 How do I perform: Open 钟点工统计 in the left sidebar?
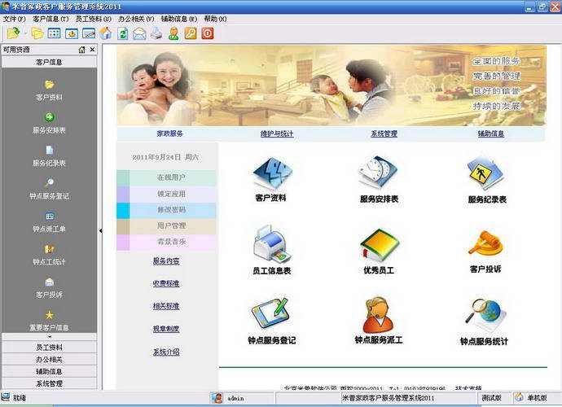click(49, 255)
